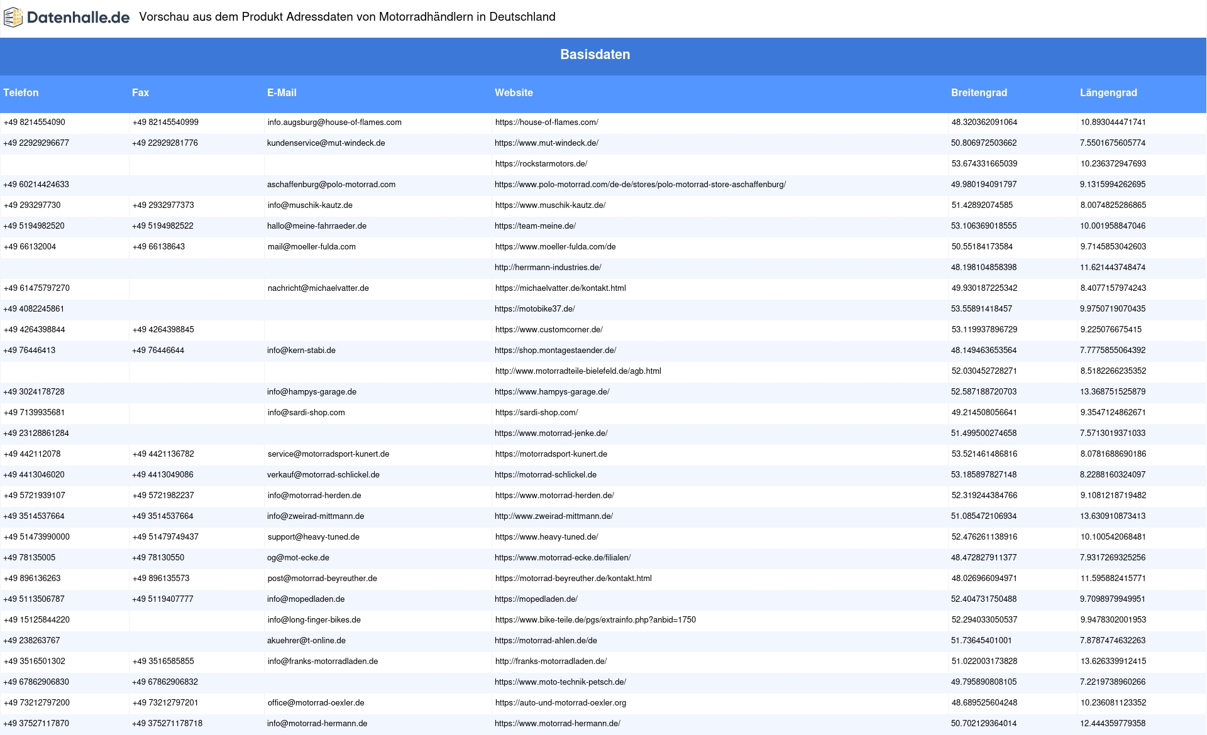Select email verkauf@motorrad-schlickel.de
This screenshot has width=1207, height=735.
click(x=323, y=475)
